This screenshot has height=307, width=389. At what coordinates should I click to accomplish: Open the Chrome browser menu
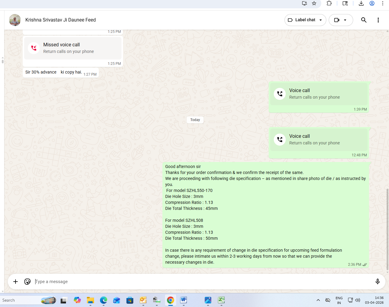pyautogui.click(x=382, y=3)
